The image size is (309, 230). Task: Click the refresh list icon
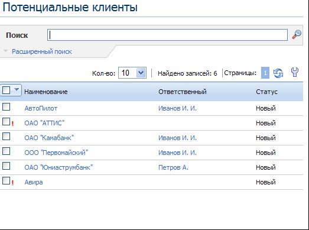pyautogui.click(x=278, y=73)
